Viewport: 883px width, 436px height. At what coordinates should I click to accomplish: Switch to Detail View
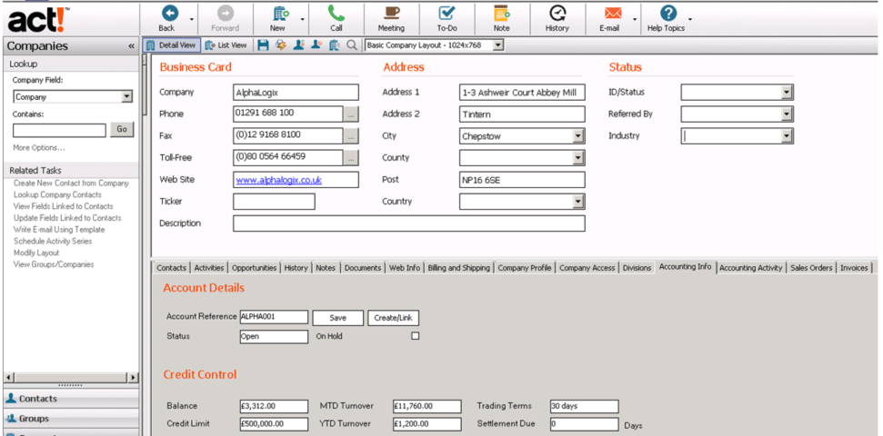[171, 45]
